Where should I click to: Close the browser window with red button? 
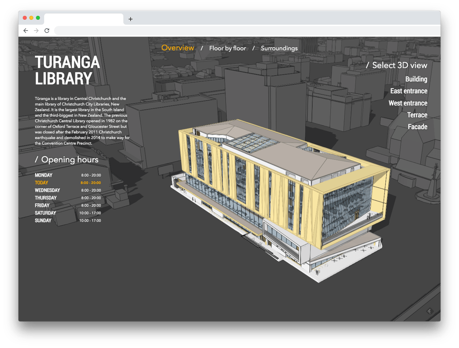tap(25, 18)
